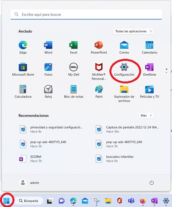Open the Calendario app
The image size is (172, 207).
(x=149, y=48)
